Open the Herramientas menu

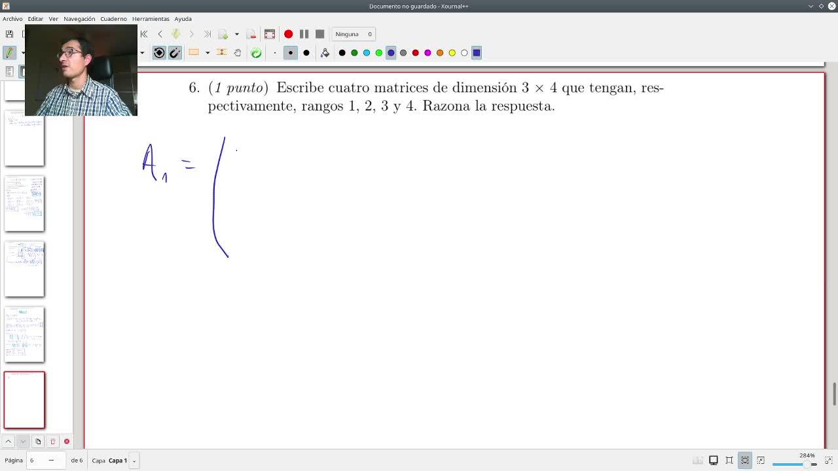tap(151, 19)
